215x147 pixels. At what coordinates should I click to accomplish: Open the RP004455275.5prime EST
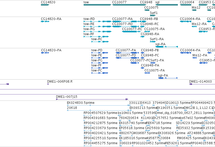pos(88,146)
